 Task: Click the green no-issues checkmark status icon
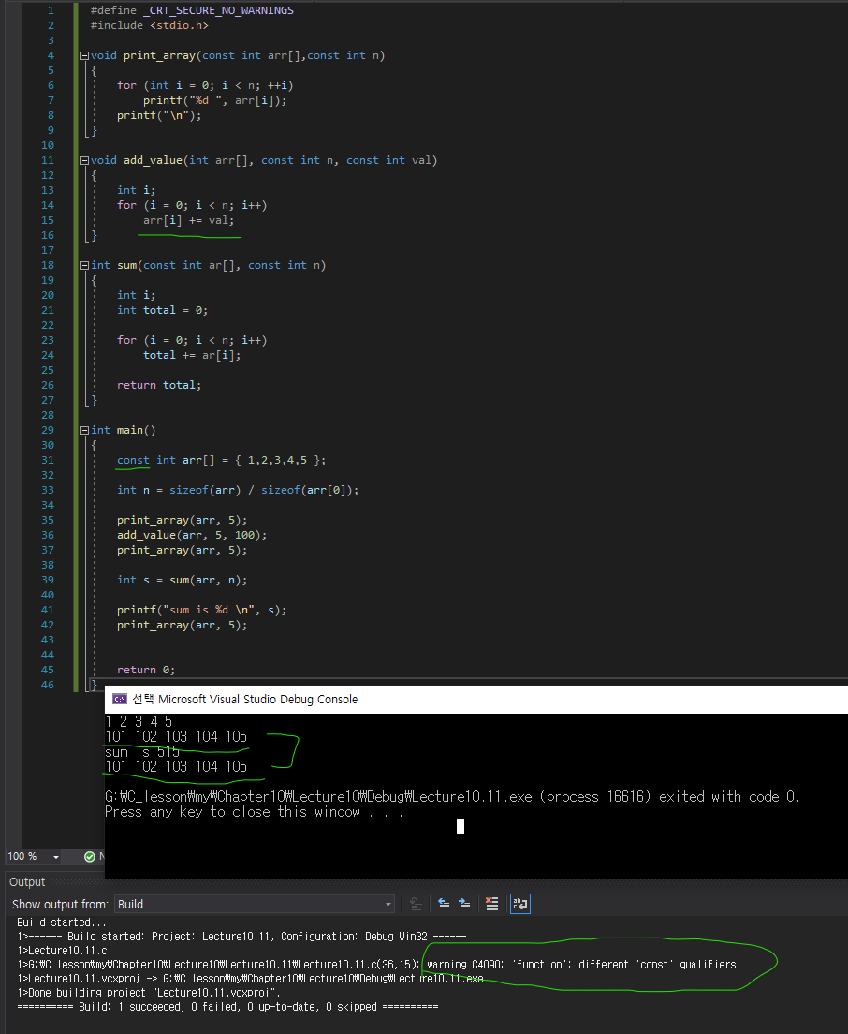click(x=90, y=857)
